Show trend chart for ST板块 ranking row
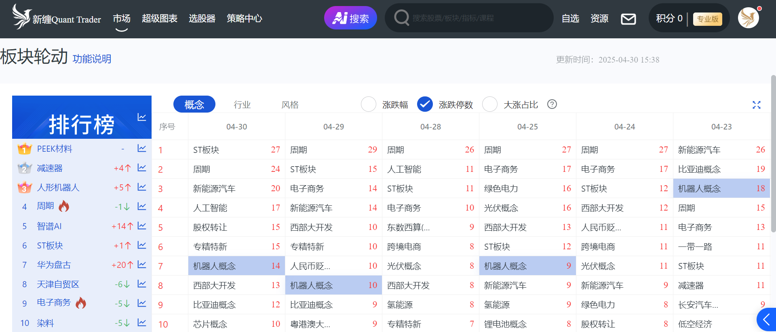Image resolution: width=776 pixels, height=332 pixels. tap(141, 245)
